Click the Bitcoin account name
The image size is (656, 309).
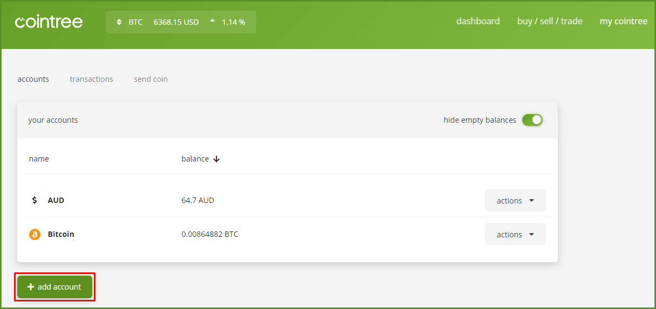point(61,234)
